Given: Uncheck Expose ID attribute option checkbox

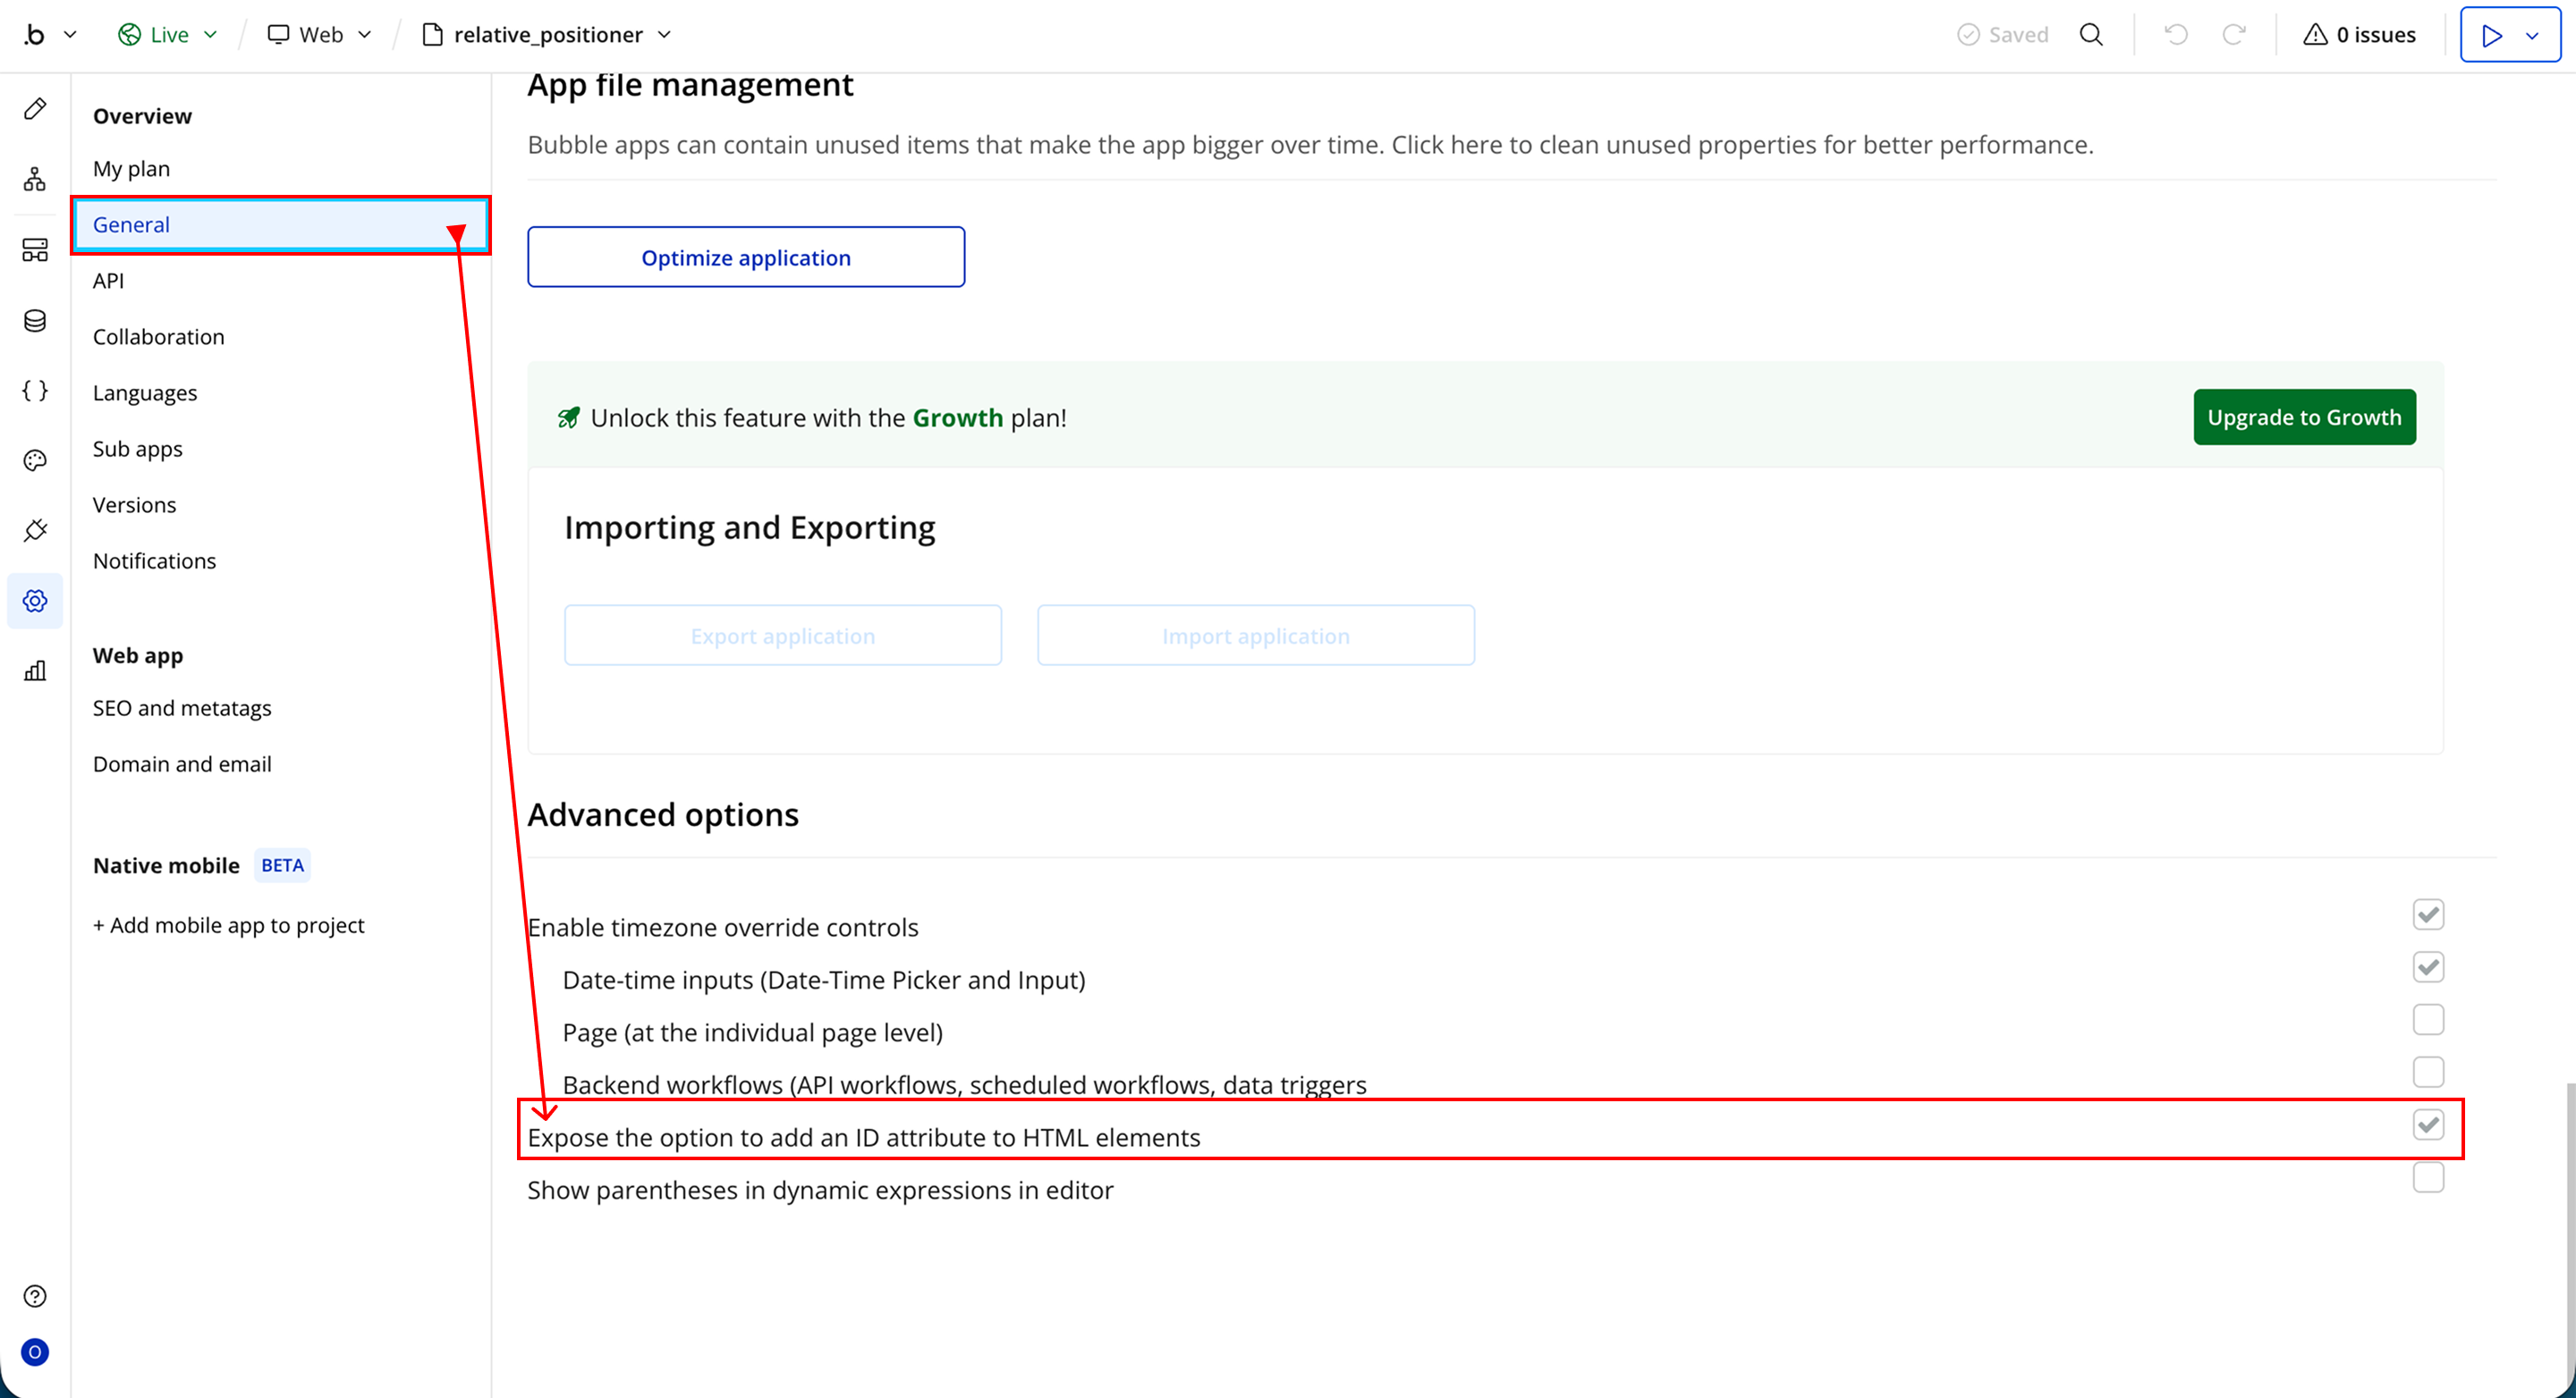Looking at the screenshot, I should coord(2428,1124).
